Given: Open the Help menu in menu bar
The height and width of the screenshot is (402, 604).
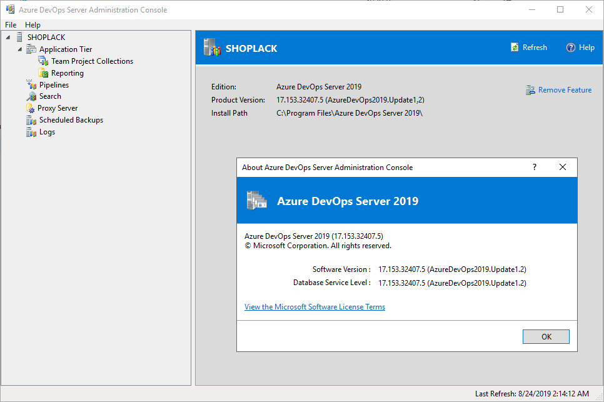Looking at the screenshot, I should click(33, 25).
